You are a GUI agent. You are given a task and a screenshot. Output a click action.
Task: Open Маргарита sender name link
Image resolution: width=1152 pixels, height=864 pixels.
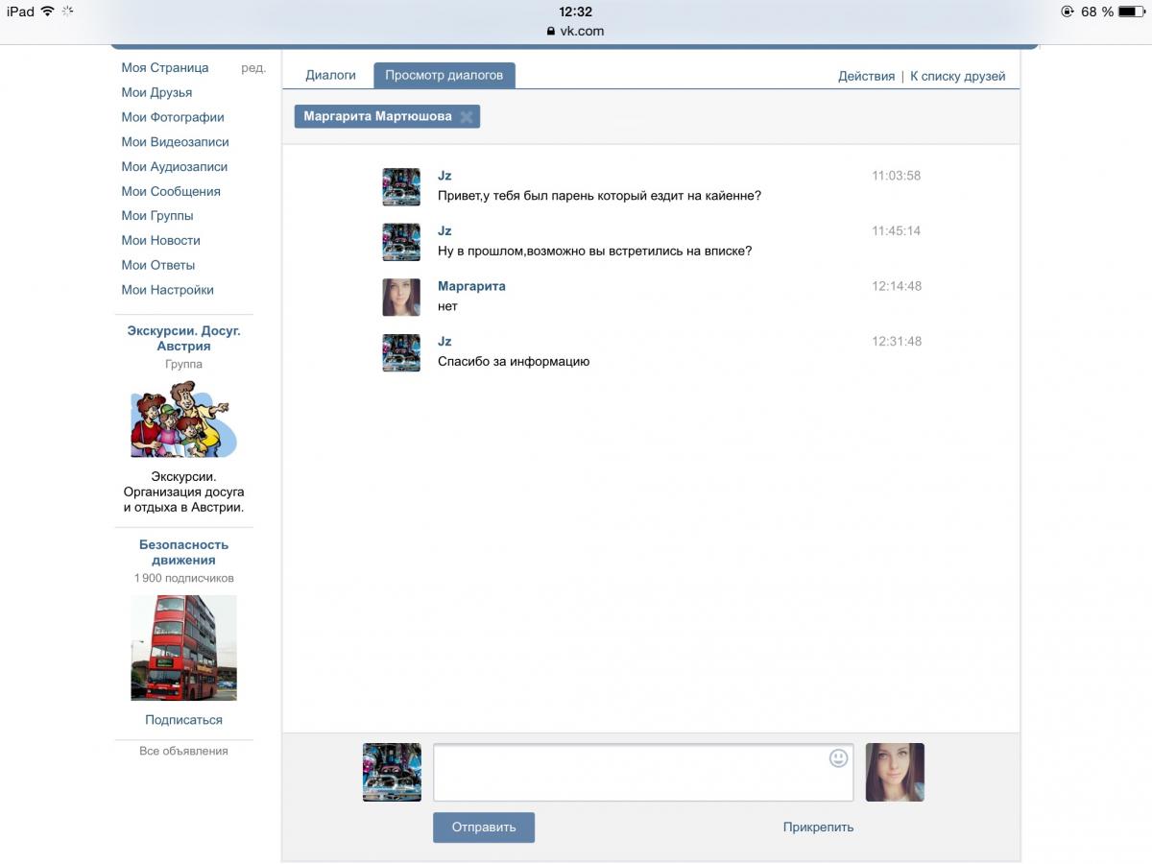[x=471, y=286]
